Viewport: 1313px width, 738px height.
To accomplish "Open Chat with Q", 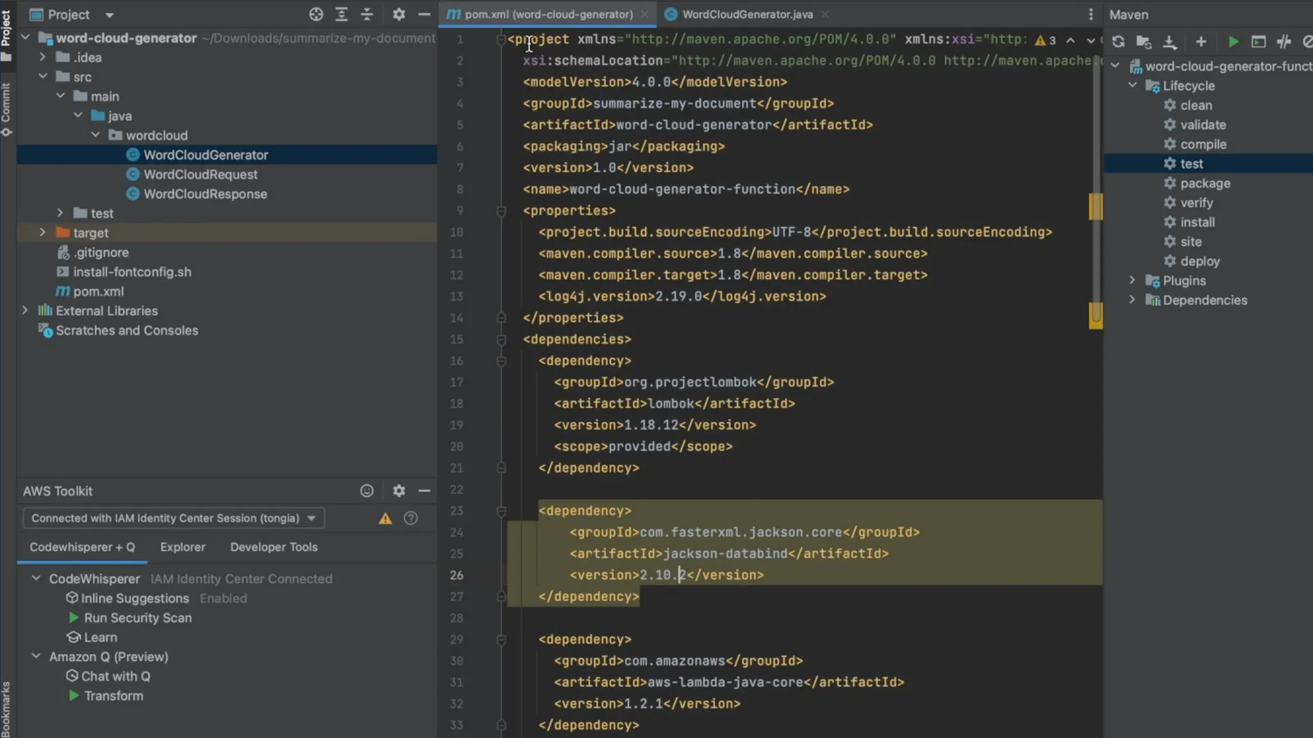I will 115,676.
